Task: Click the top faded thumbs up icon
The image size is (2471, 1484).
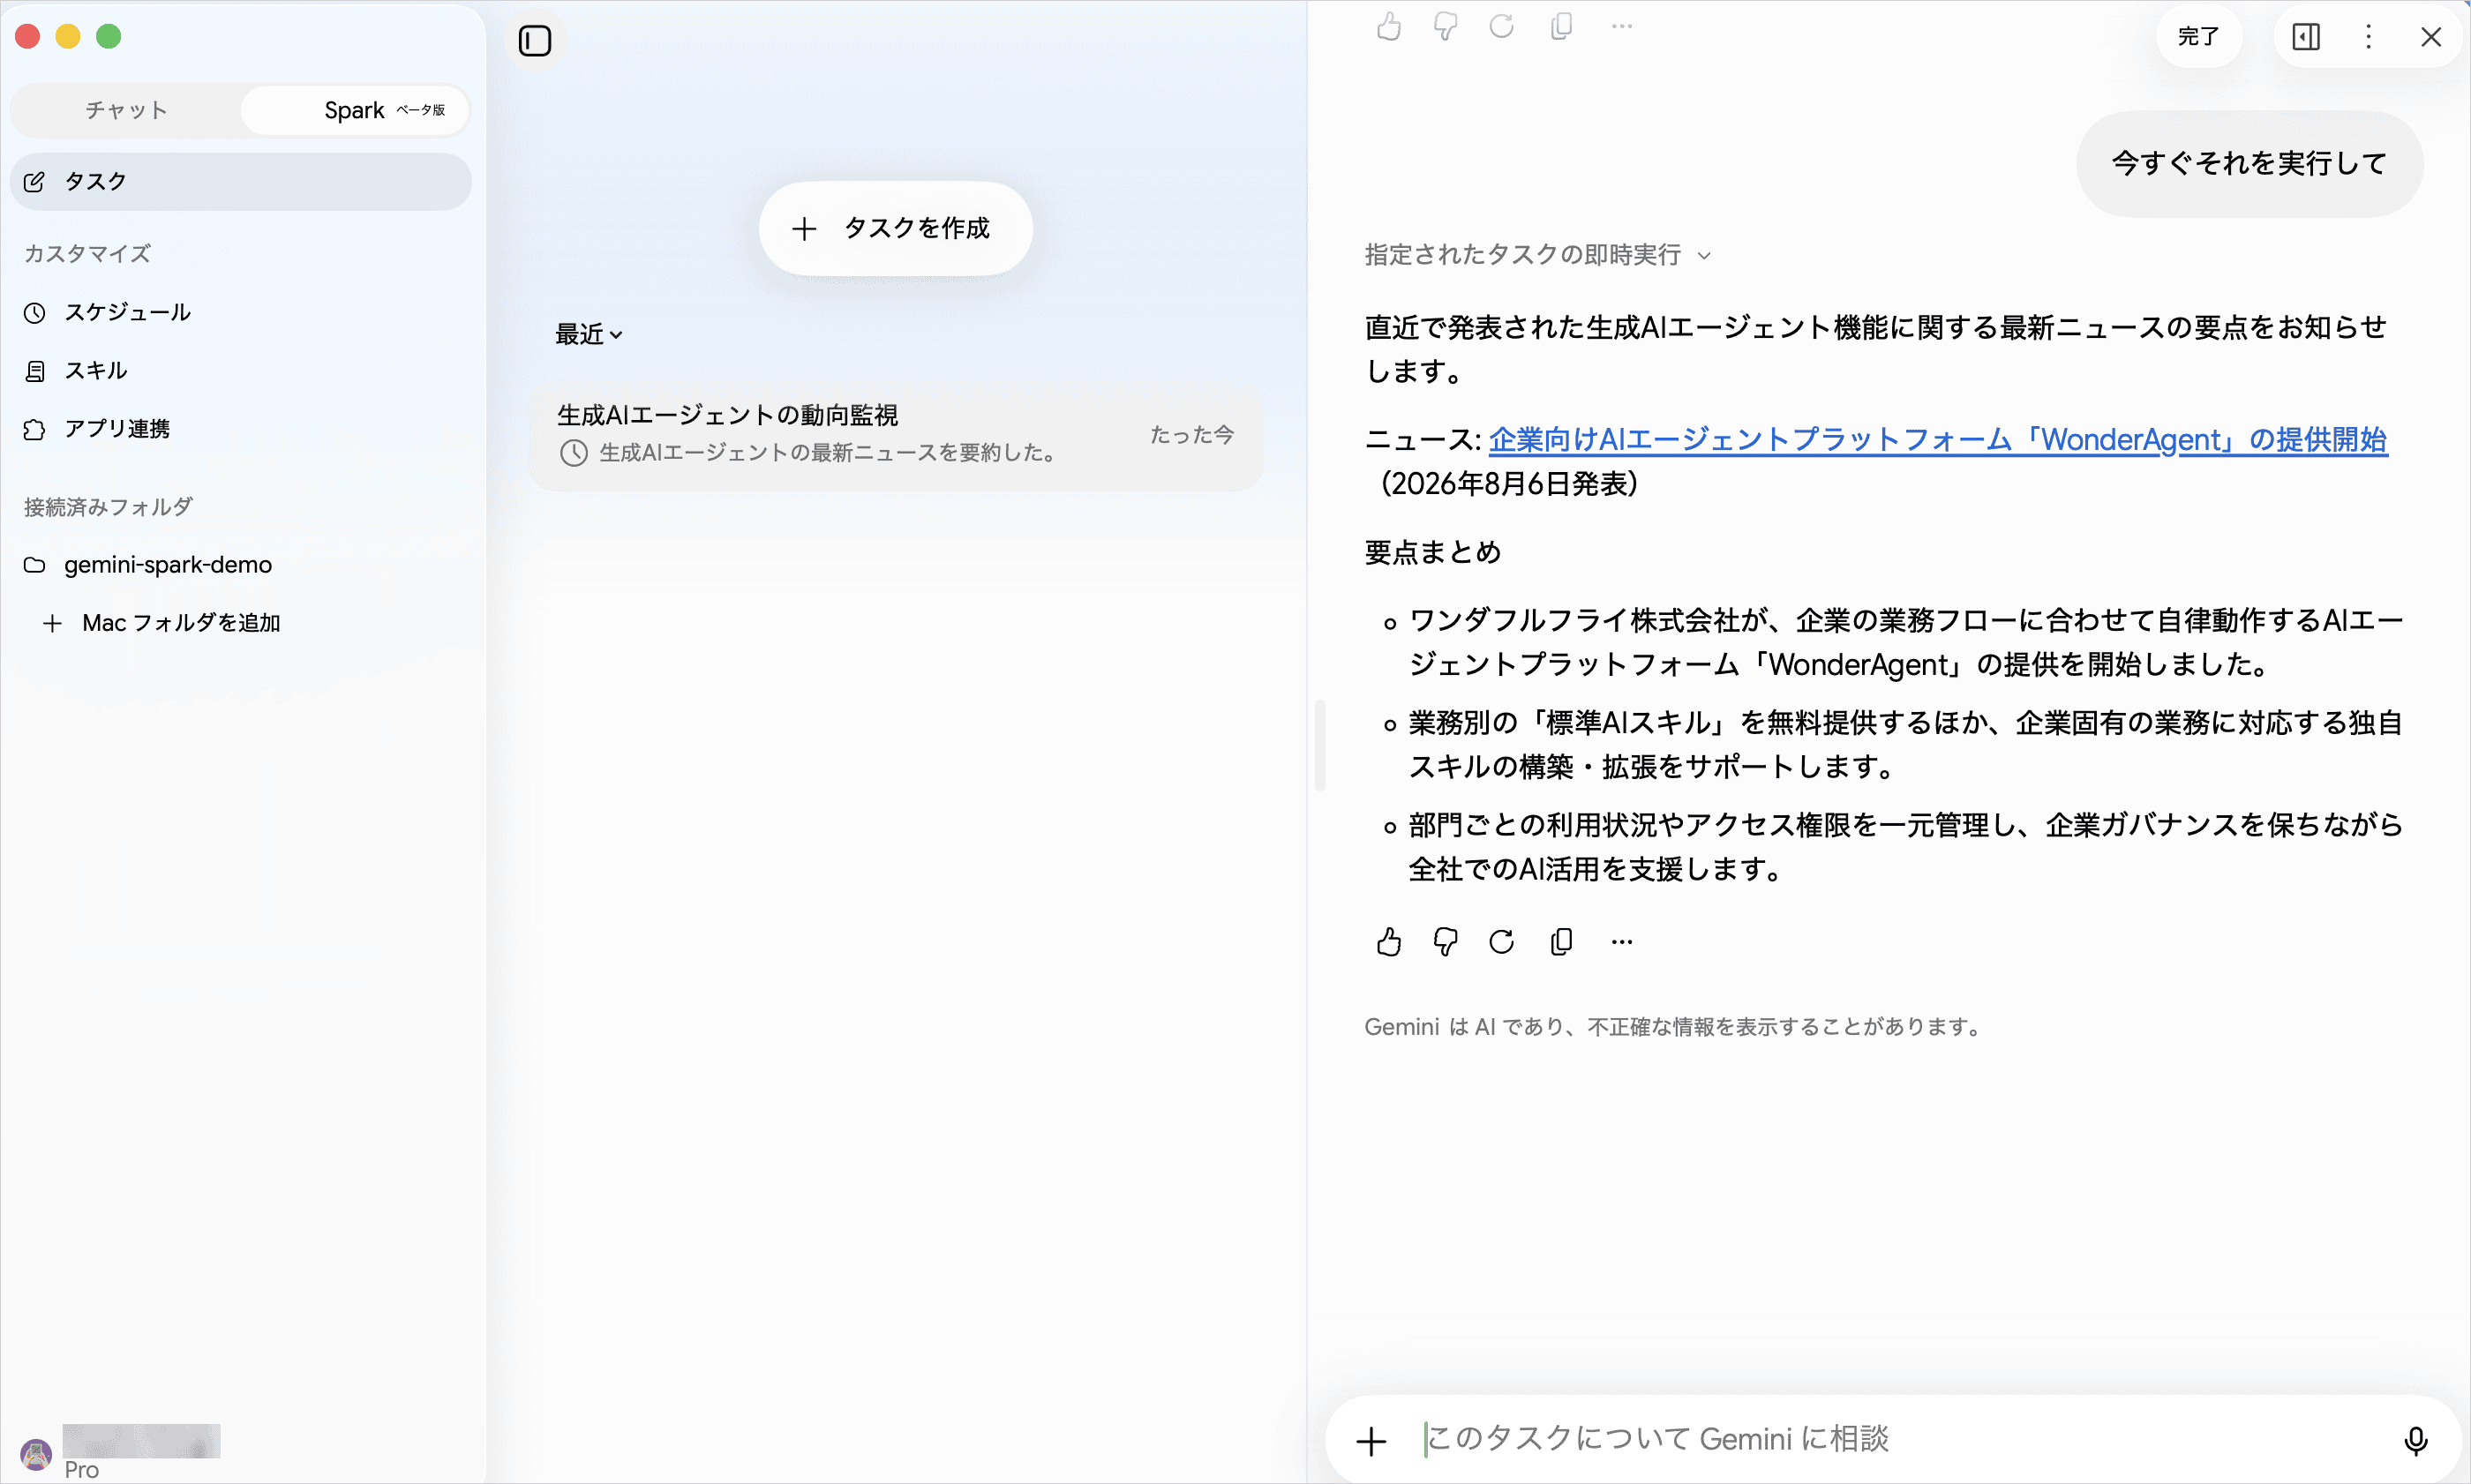Action: 1389,26
